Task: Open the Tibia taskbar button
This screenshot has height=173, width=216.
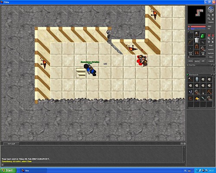Action: click(x=33, y=170)
